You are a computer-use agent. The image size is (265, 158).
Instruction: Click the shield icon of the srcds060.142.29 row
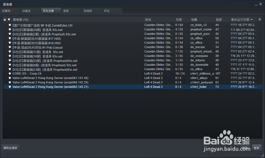(10, 82)
